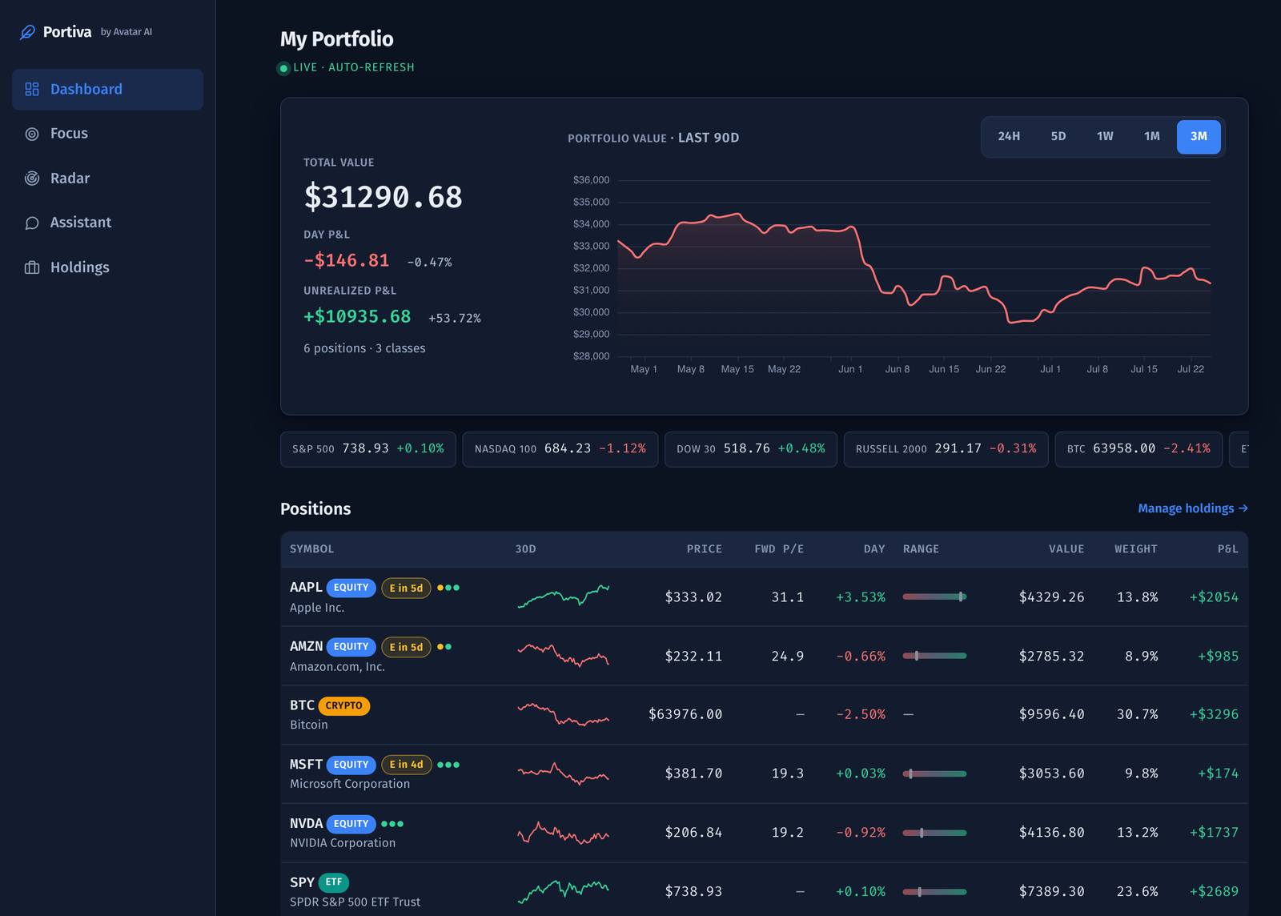Click the day P&L -$146.81 value
Screen dimensions: 1281x916
pos(347,260)
